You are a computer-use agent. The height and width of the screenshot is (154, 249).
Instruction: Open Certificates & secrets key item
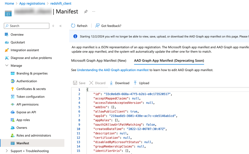[31, 89]
